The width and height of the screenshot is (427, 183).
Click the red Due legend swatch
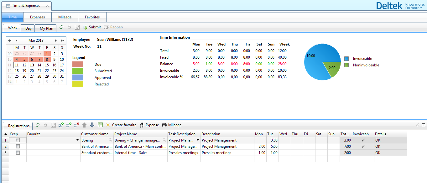pyautogui.click(x=78, y=65)
